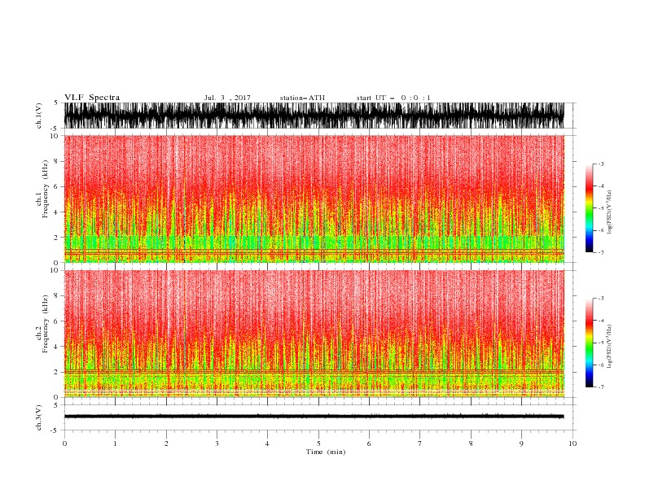Click the ch.2 color bar log(PSD) label
Screen dimensions: 645x498
tap(609, 346)
